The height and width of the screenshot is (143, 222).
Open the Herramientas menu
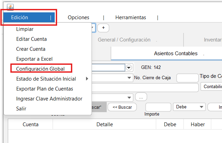(130, 17)
